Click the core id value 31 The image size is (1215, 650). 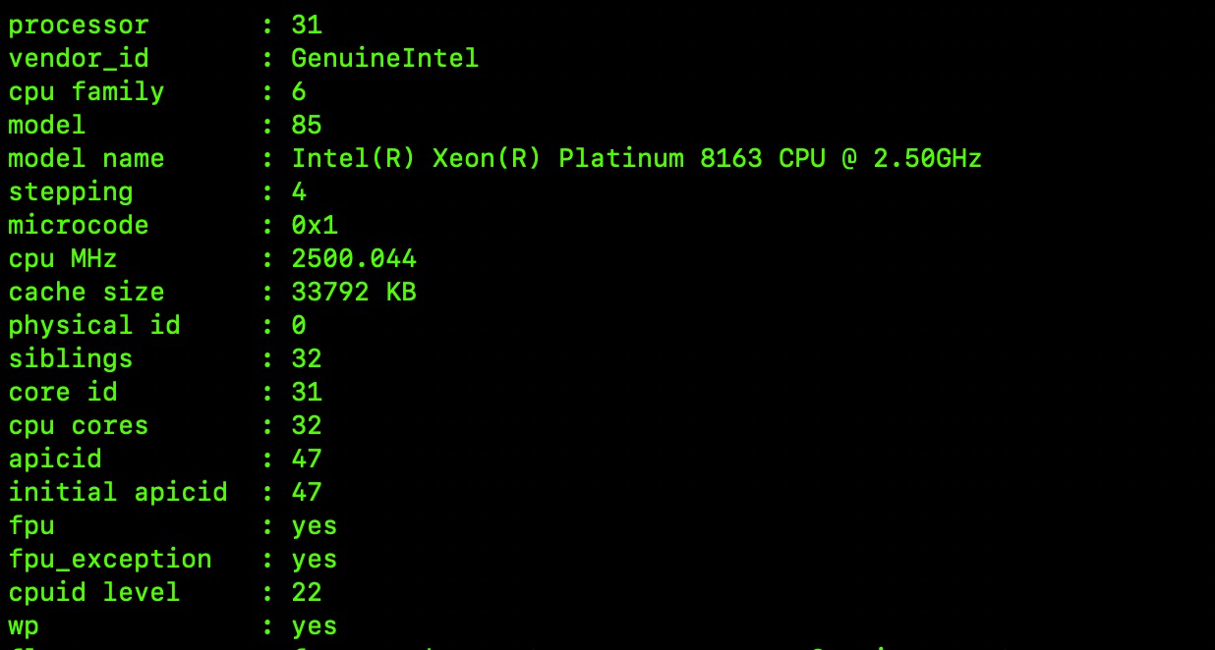coord(307,392)
